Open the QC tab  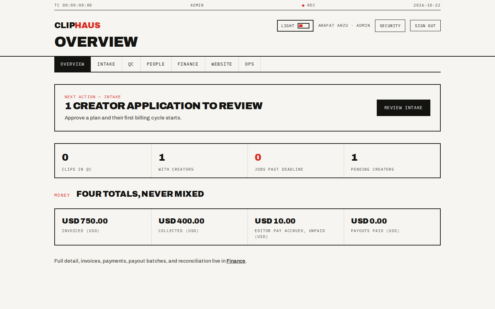pyautogui.click(x=131, y=64)
